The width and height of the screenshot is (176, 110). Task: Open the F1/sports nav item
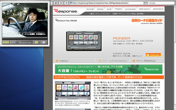coord(118,9)
